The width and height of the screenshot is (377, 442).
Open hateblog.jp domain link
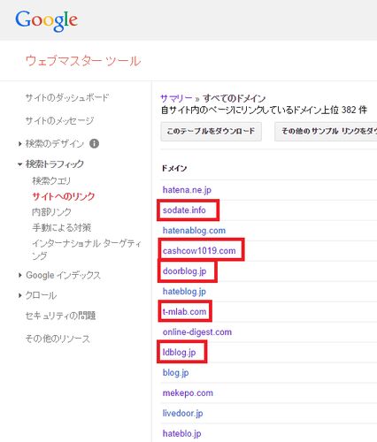tap(184, 292)
